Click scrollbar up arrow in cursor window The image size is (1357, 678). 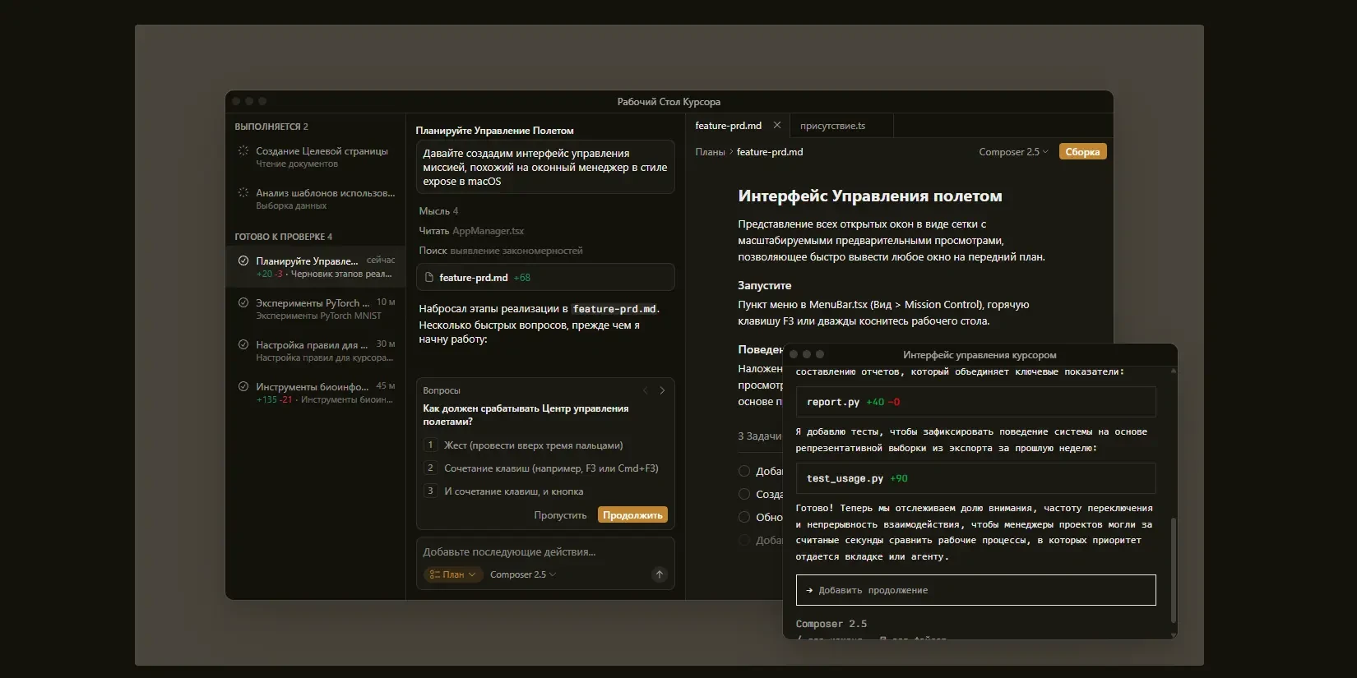click(1174, 371)
